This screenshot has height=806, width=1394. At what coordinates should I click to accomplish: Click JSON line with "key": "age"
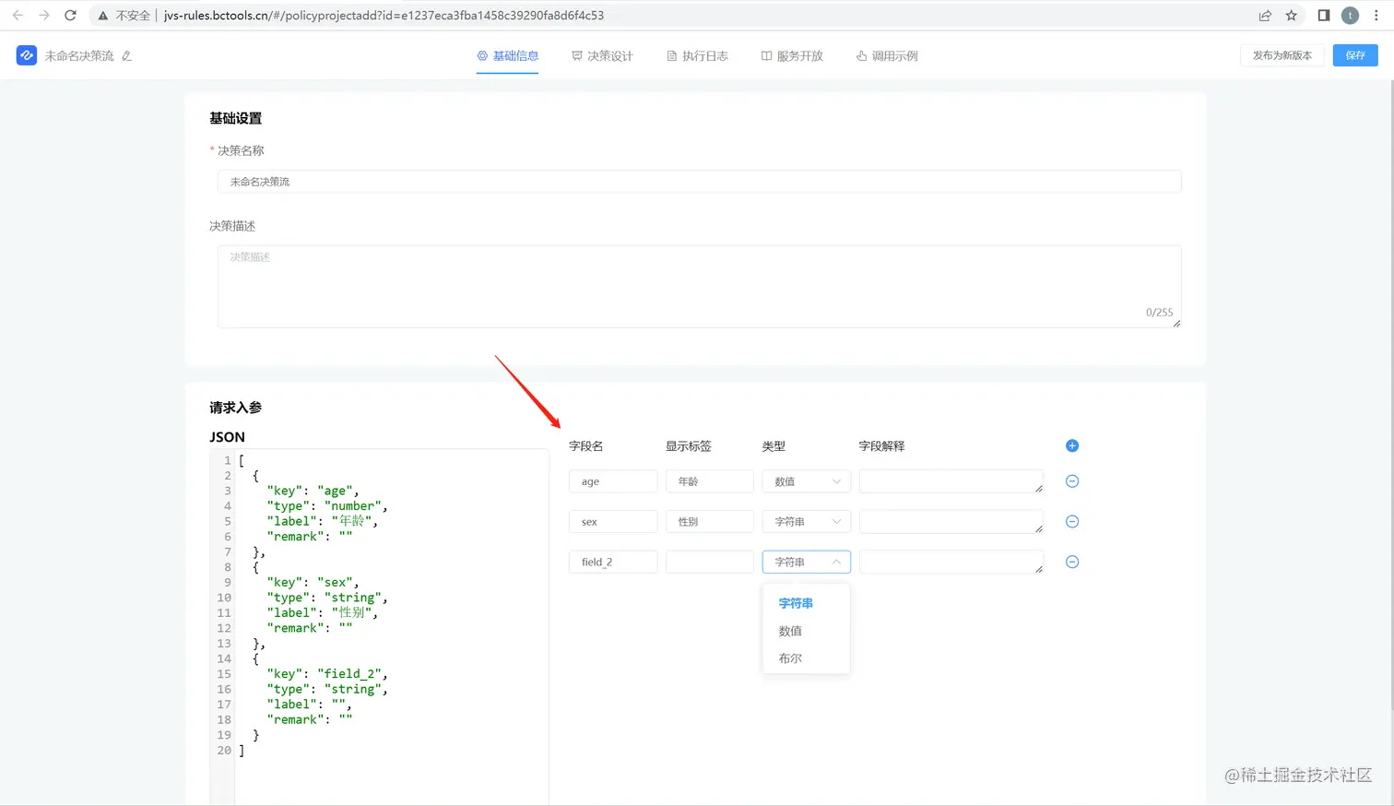pos(313,491)
